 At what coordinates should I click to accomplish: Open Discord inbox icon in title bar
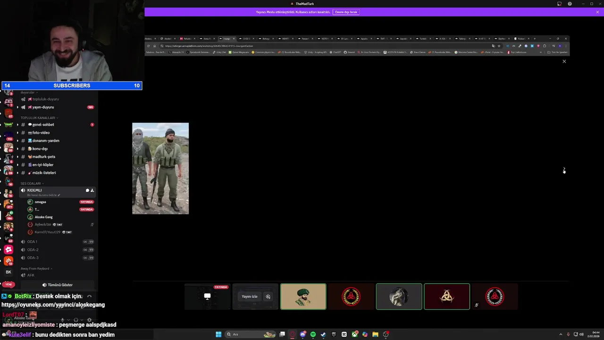[x=559, y=4]
